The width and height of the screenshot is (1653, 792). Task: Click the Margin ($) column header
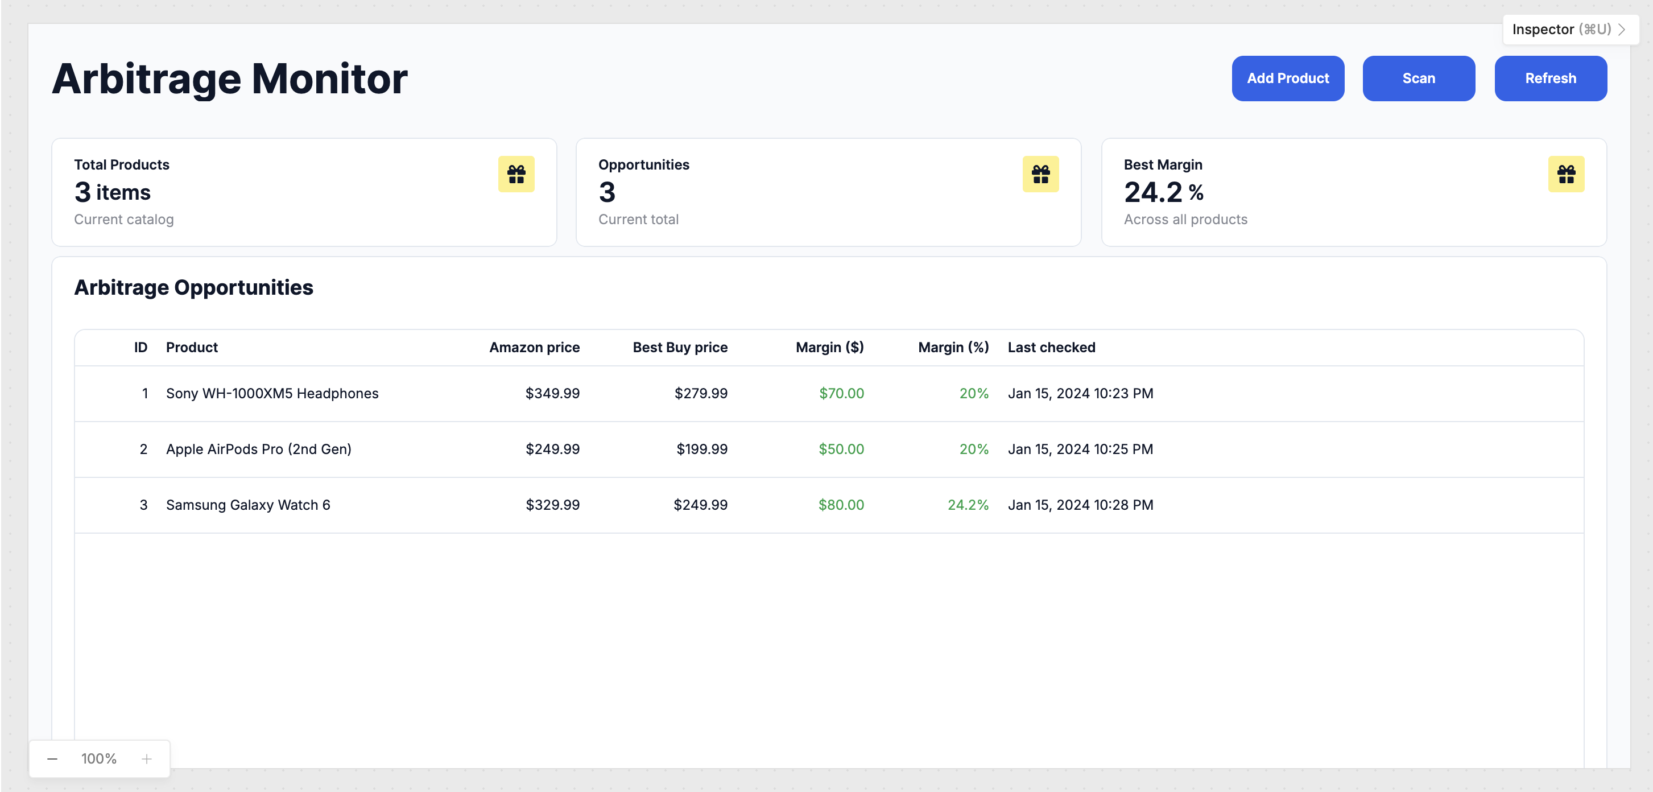click(829, 347)
